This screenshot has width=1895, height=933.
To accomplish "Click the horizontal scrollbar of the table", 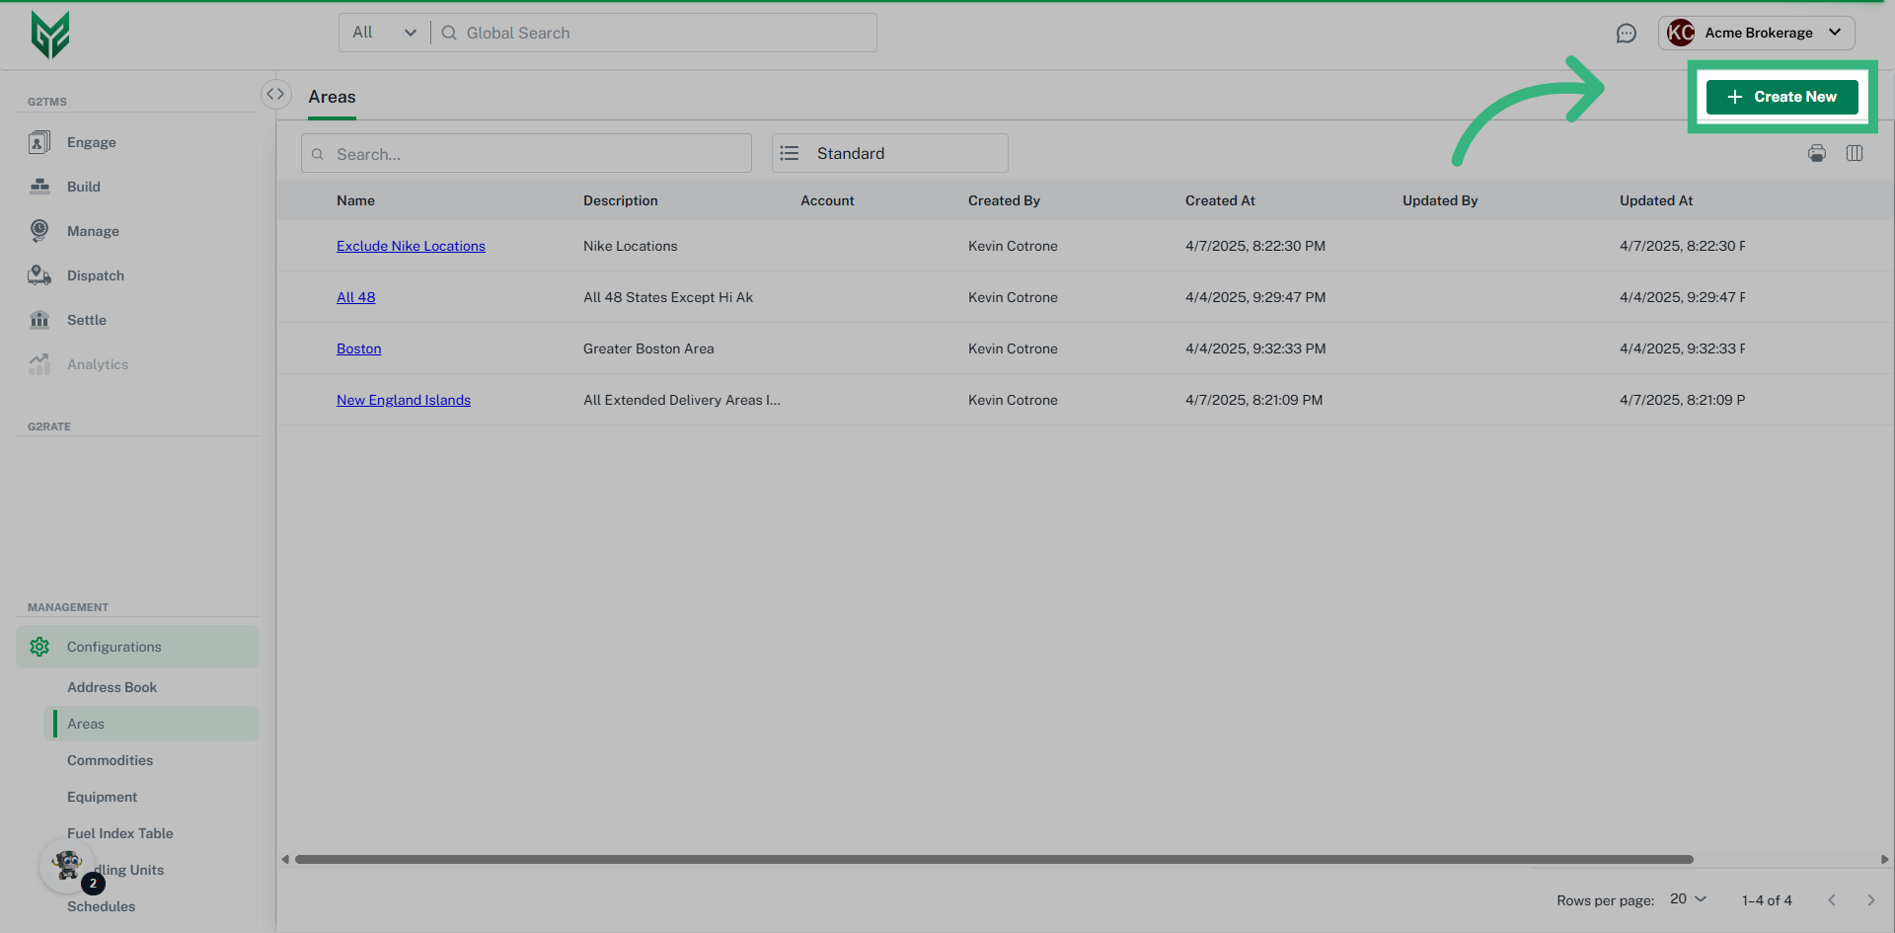I will pos(994,859).
